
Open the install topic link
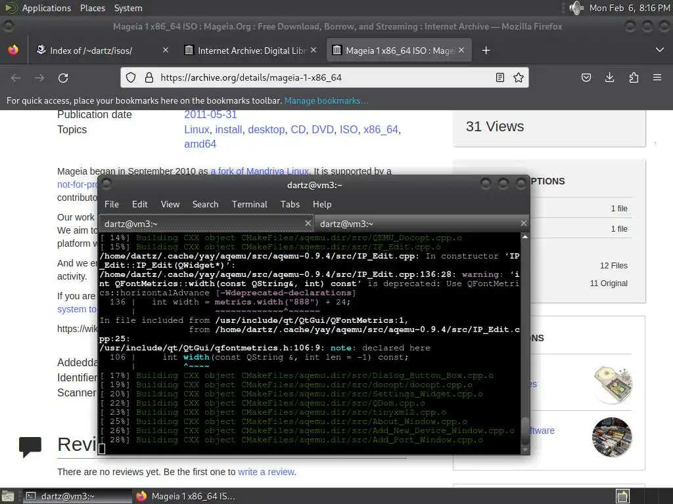tap(228, 129)
